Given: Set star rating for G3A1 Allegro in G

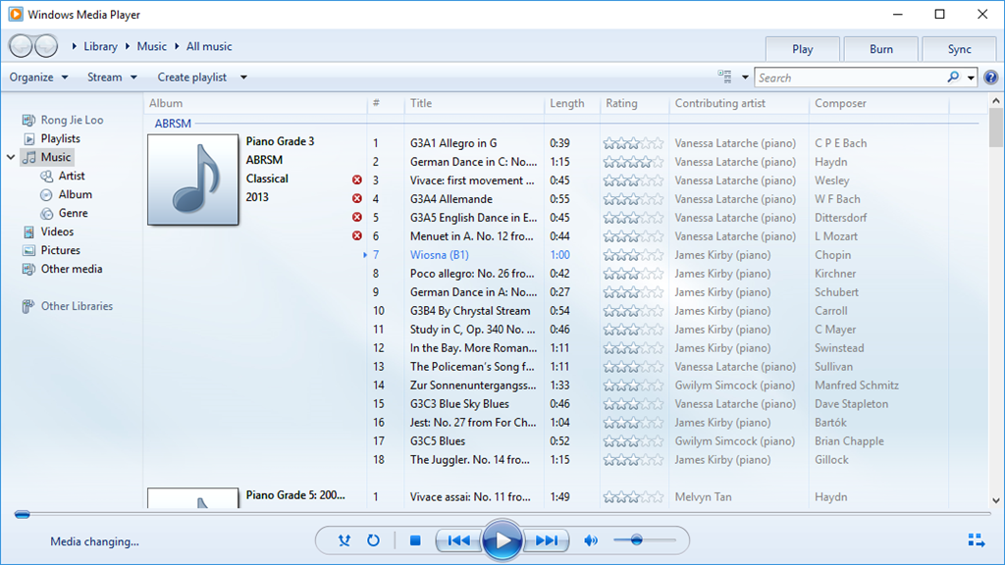Looking at the screenshot, I should click(633, 143).
